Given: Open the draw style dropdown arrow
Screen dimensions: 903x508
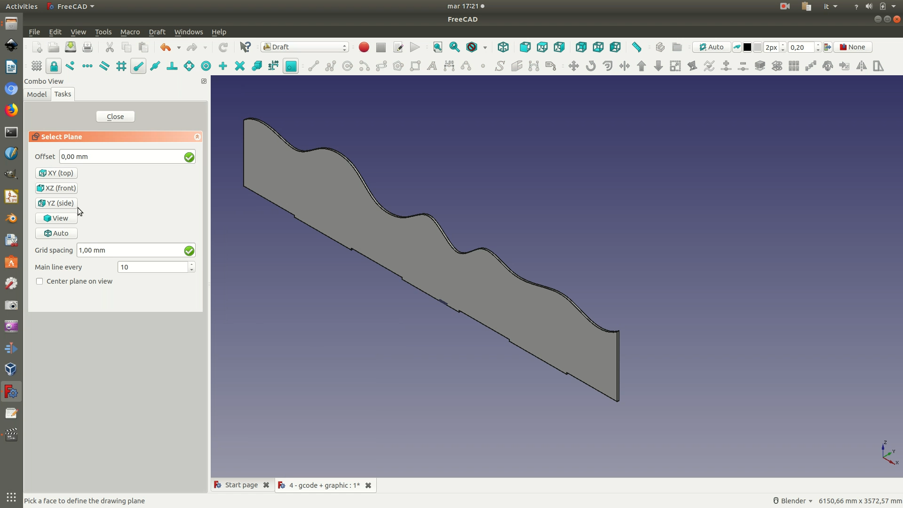Looking at the screenshot, I should coord(485,48).
